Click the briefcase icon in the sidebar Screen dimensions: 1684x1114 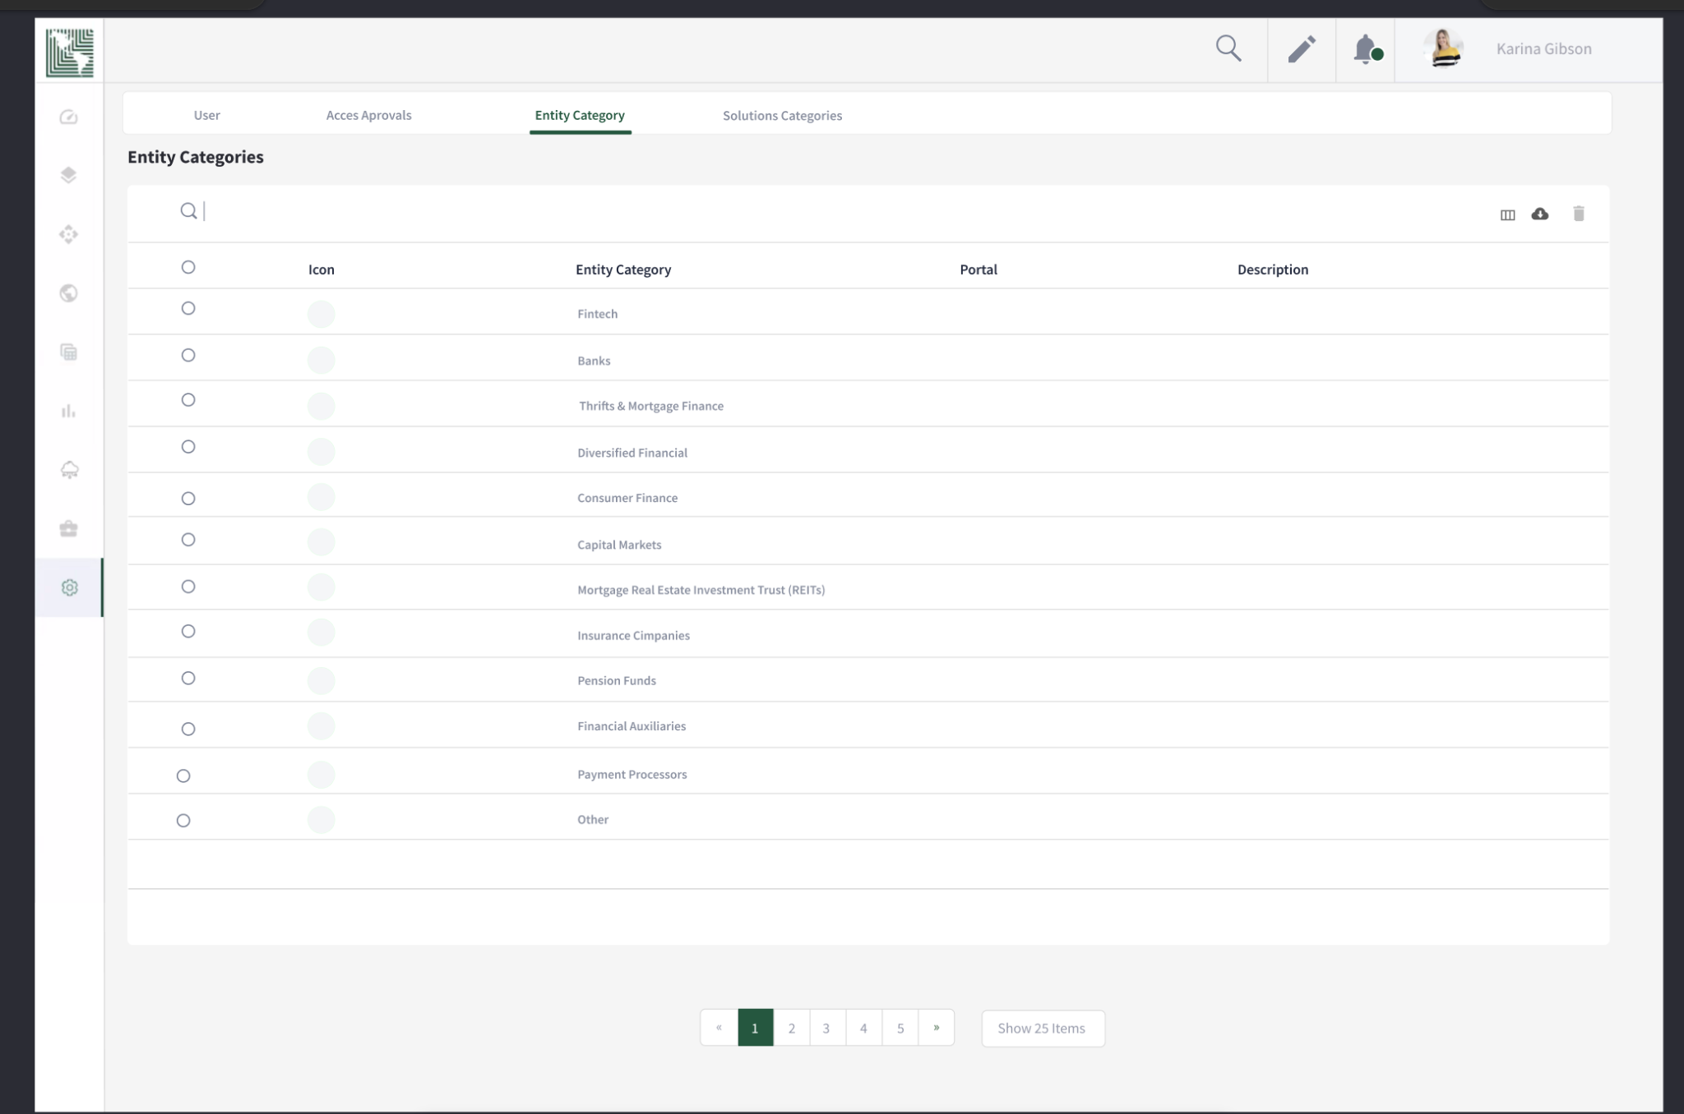69,528
